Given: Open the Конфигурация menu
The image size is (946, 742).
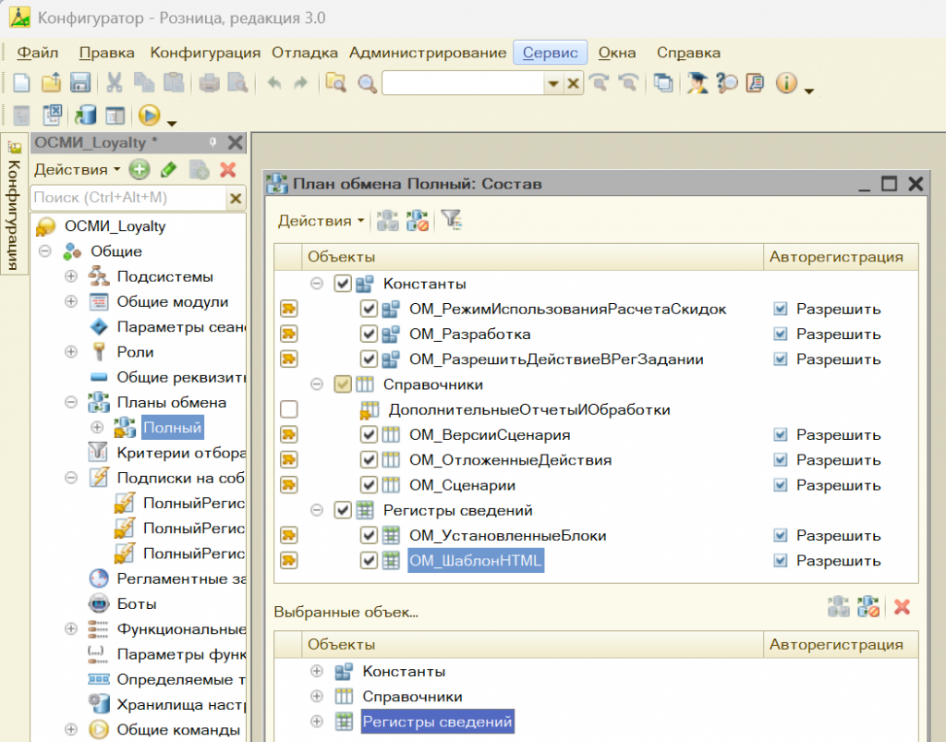Looking at the screenshot, I should click(x=205, y=53).
